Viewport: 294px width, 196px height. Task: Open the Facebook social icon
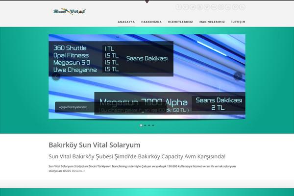[x=179, y=7]
